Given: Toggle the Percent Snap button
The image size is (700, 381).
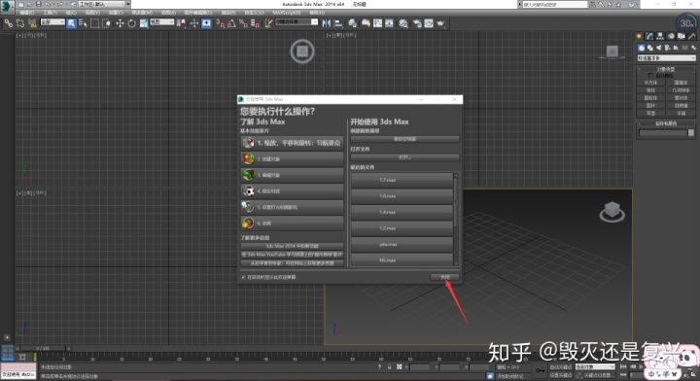Looking at the screenshot, I should (243, 23).
